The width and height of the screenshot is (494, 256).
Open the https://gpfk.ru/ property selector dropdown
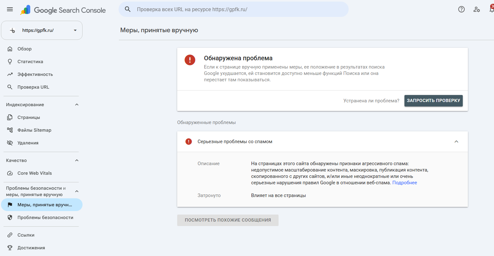pos(42,30)
